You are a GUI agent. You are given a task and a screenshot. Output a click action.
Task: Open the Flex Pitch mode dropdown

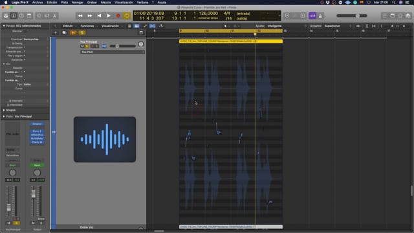click(112, 52)
